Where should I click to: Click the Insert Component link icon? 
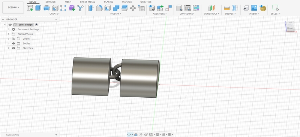[x=152, y=8]
